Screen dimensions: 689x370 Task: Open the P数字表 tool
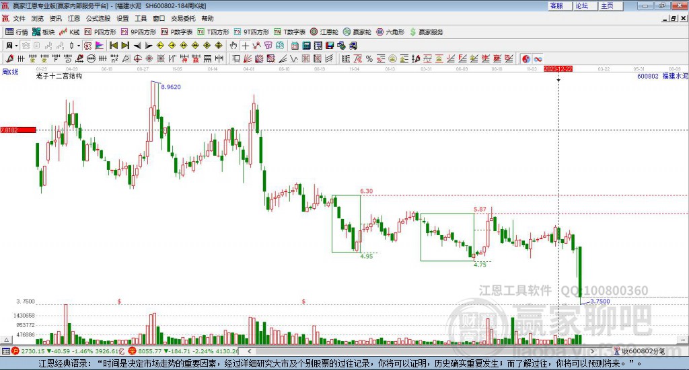(177, 32)
